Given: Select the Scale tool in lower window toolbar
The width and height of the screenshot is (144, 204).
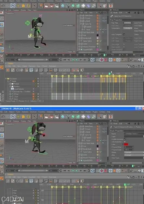Looking at the screenshot, I should tap(23, 116).
